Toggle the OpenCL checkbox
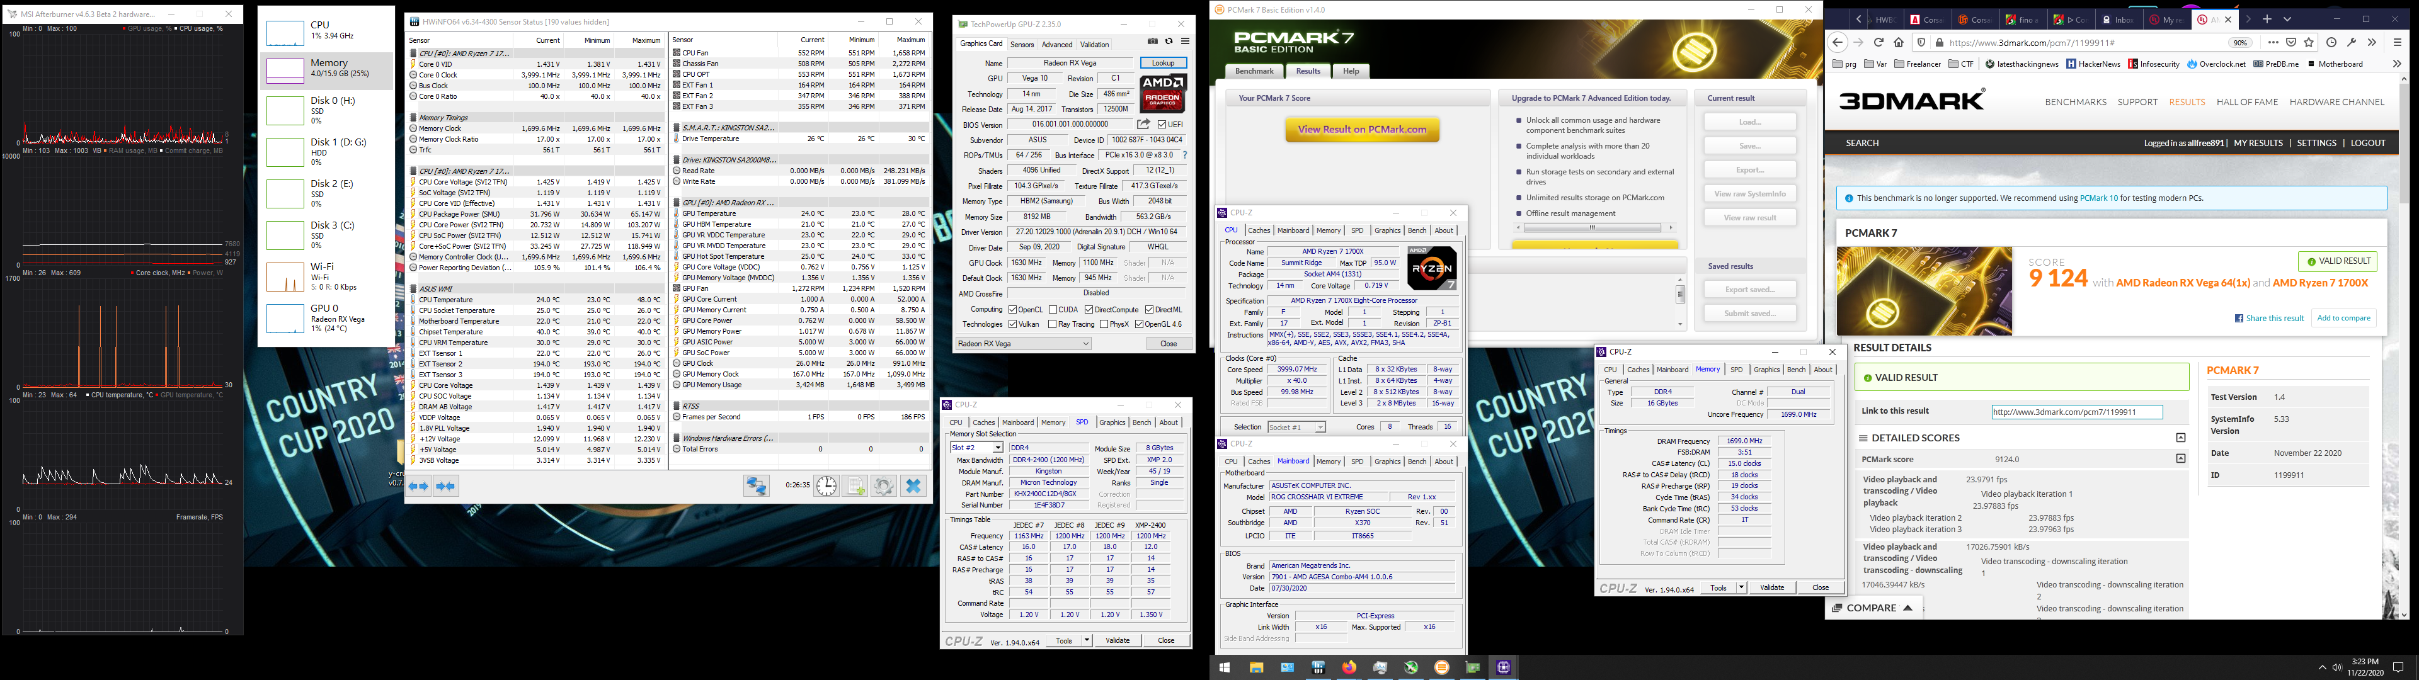This screenshot has width=2419, height=680. 1012,309
